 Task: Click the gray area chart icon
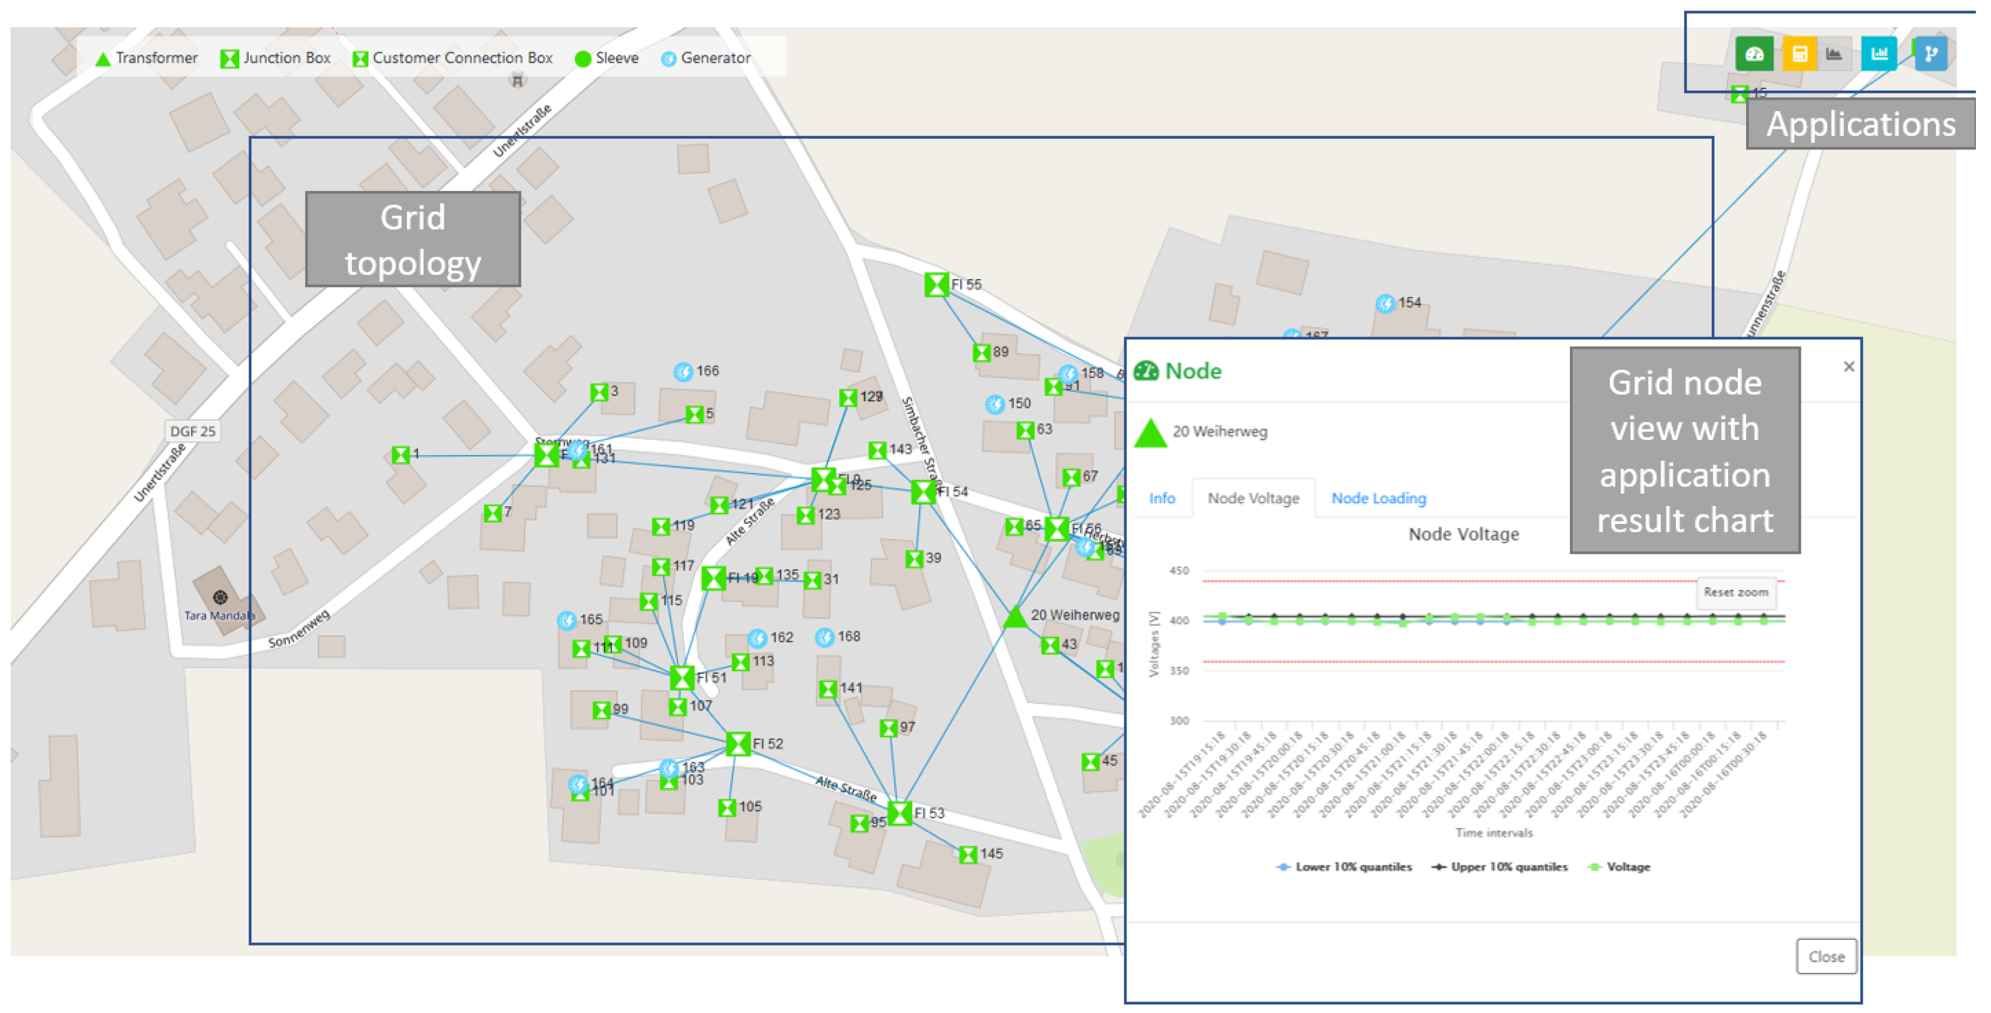point(1833,54)
